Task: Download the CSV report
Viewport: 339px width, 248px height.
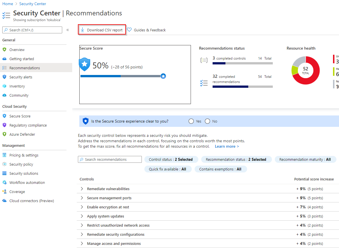Action: coord(102,30)
